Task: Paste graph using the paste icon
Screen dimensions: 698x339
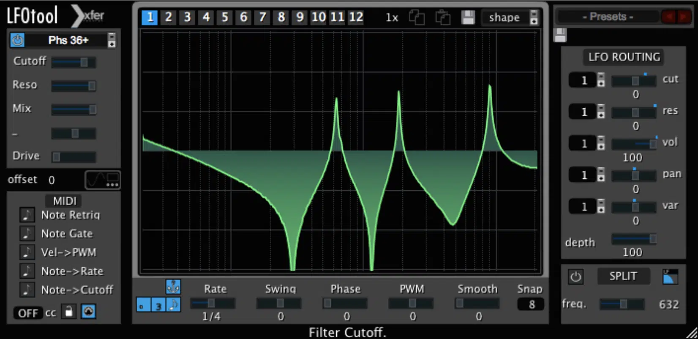Action: [443, 17]
